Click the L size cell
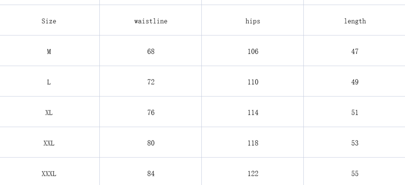This screenshot has width=405, height=185. (x=49, y=82)
